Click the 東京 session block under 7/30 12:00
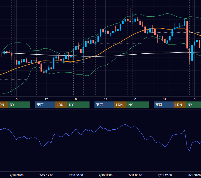The image size is (201, 178). pyautogui.click(x=104, y=105)
